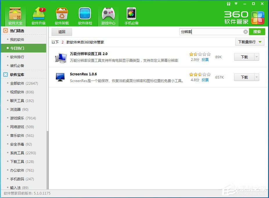The width and height of the screenshot is (269, 198).
Task: Click the clear (x) icon in the search box
Action: pyautogui.click(x=245, y=32)
